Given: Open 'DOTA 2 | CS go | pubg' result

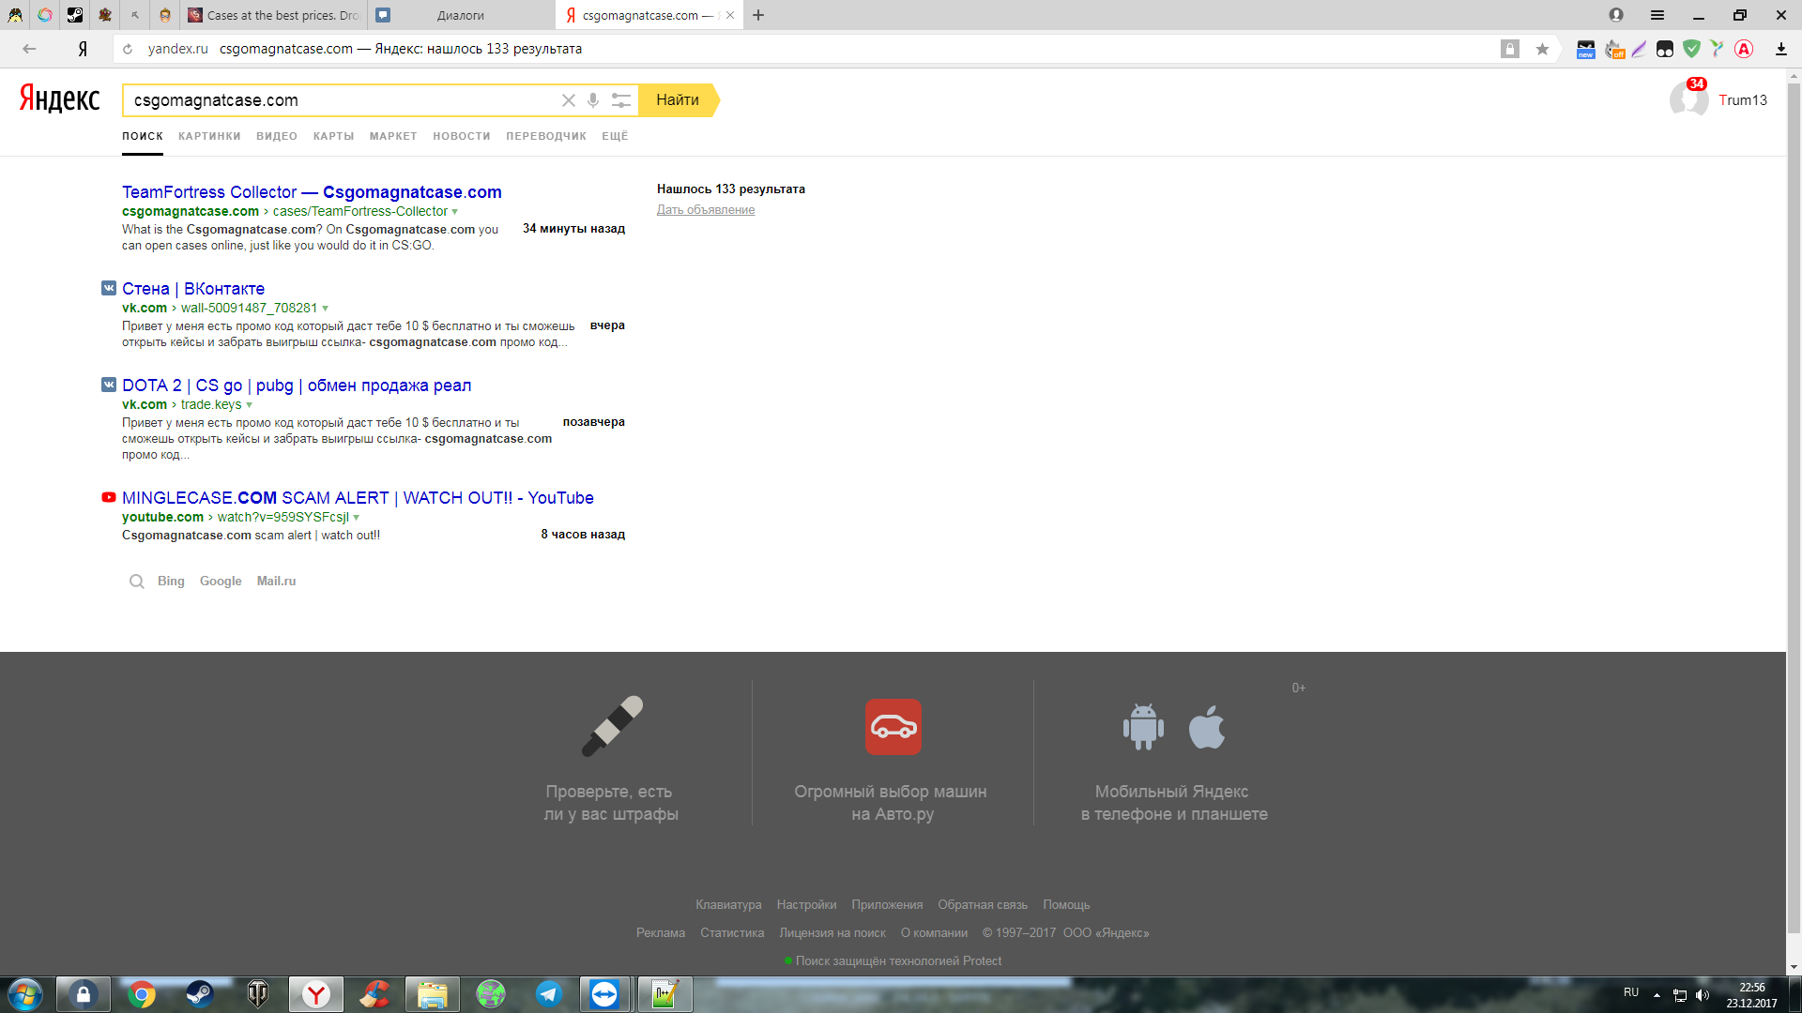Looking at the screenshot, I should click(297, 386).
